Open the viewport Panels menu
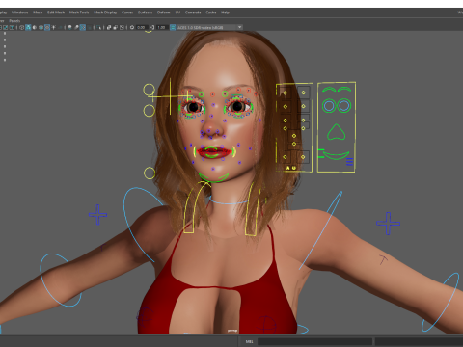 (x=14, y=21)
